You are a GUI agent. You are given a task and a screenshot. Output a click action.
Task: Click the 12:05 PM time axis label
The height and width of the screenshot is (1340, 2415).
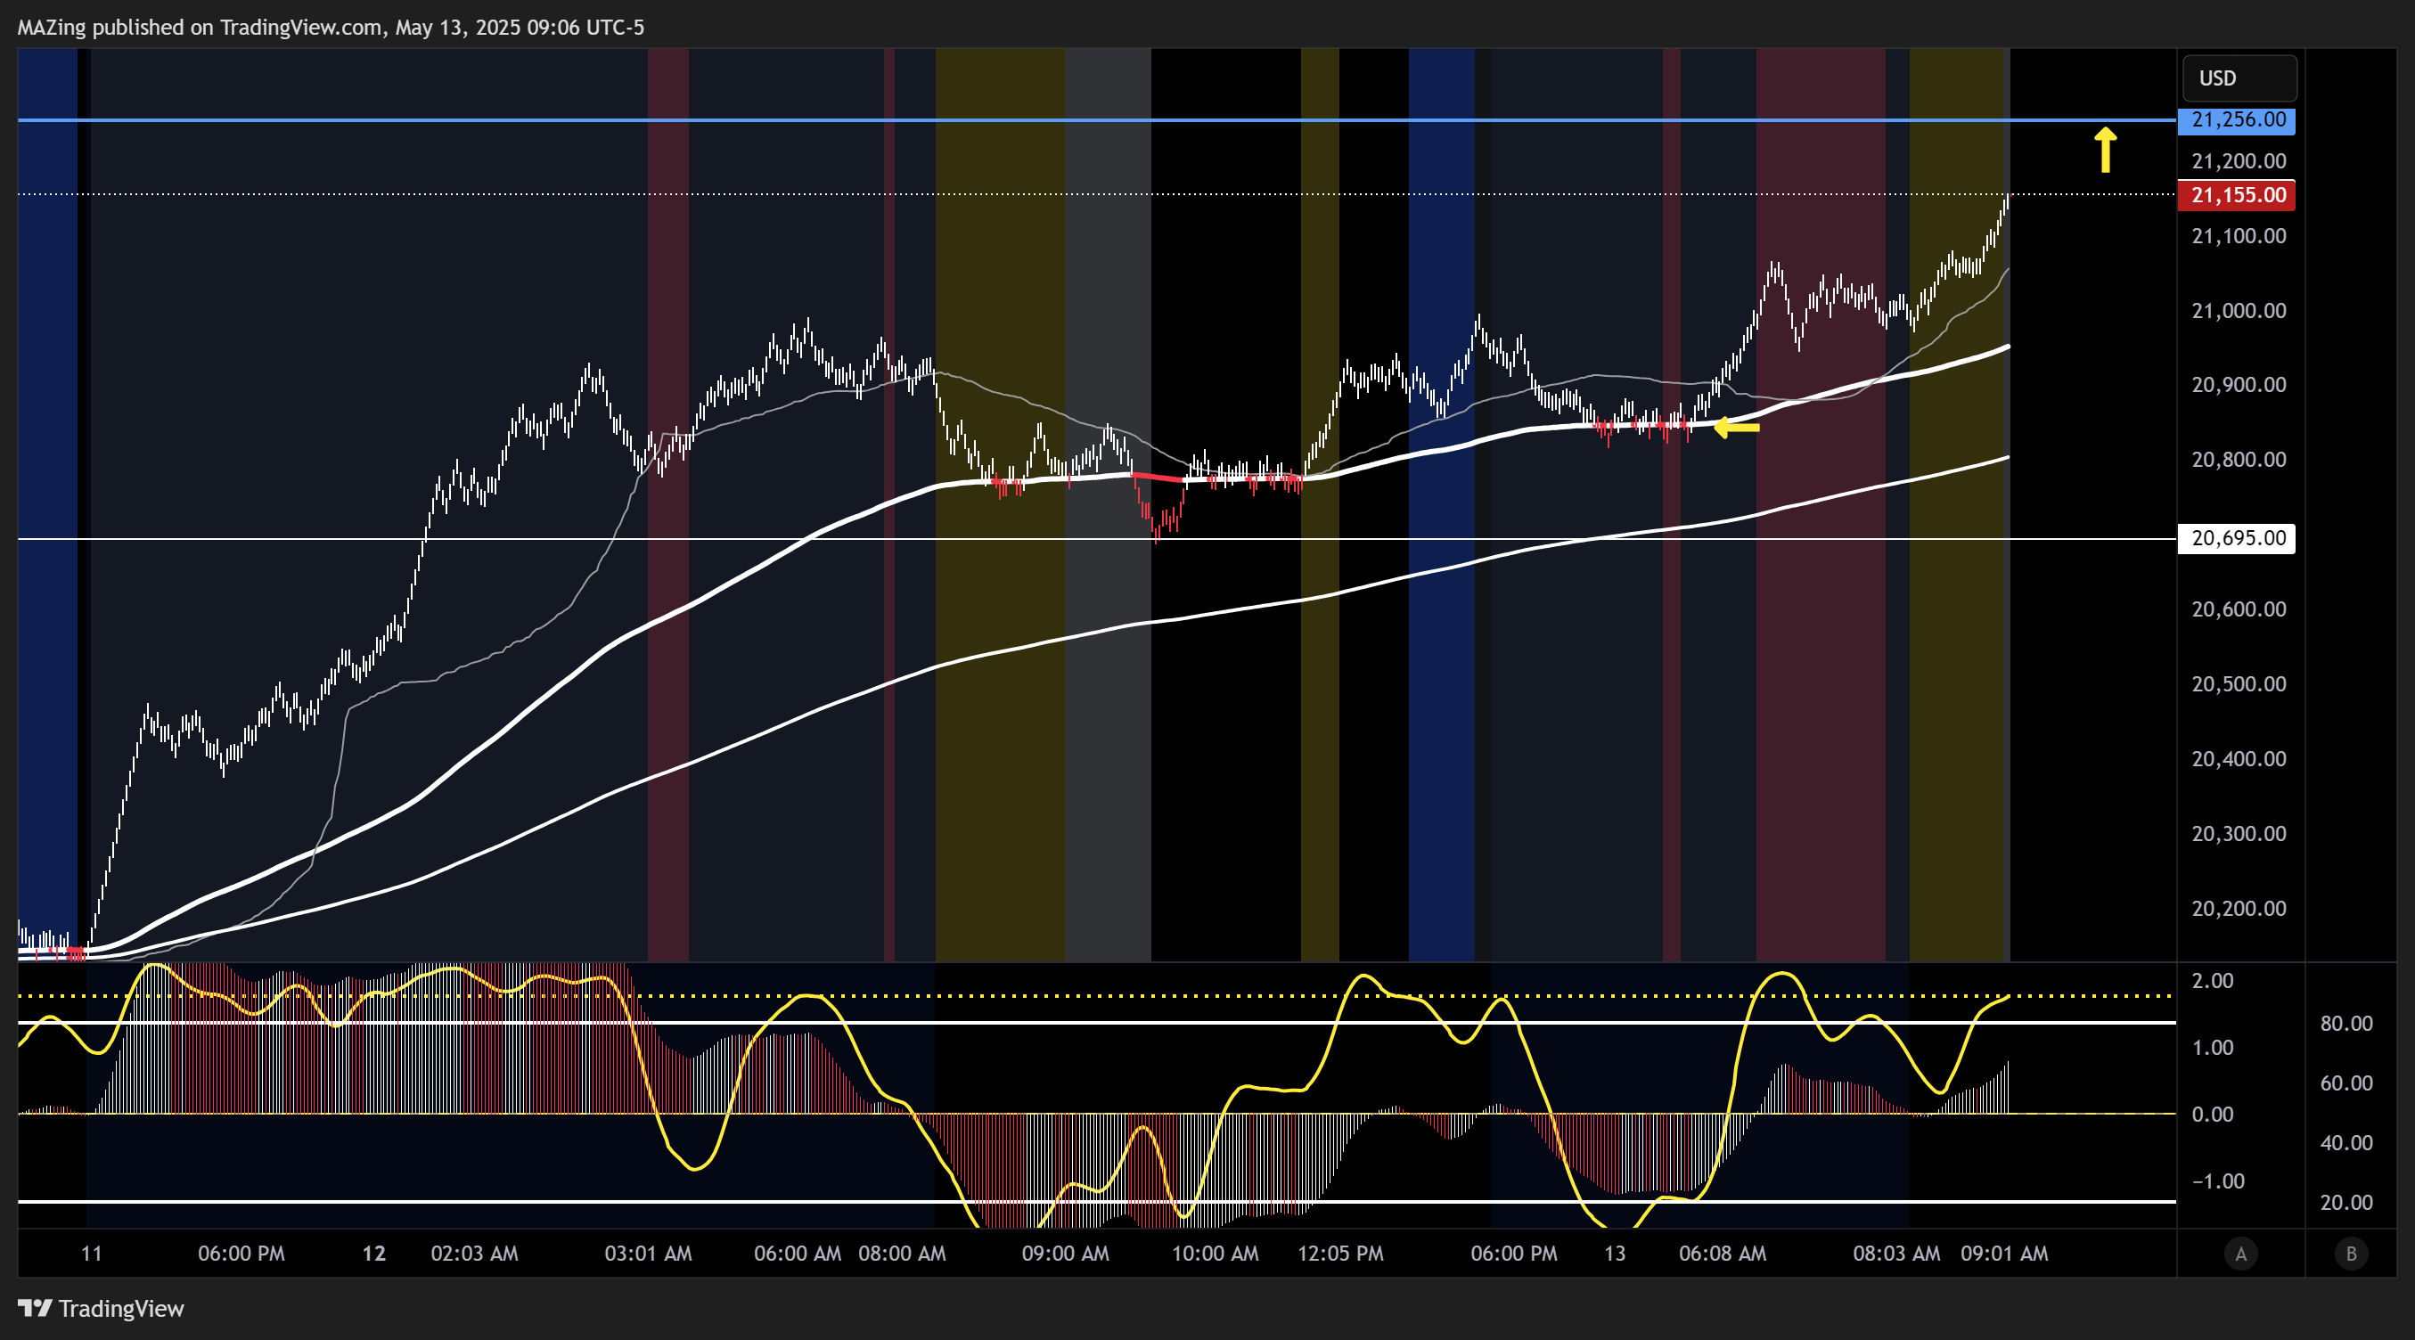[x=1340, y=1254]
